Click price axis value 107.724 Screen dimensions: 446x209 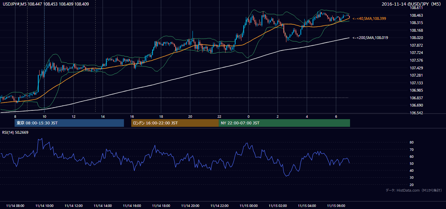[416, 53]
